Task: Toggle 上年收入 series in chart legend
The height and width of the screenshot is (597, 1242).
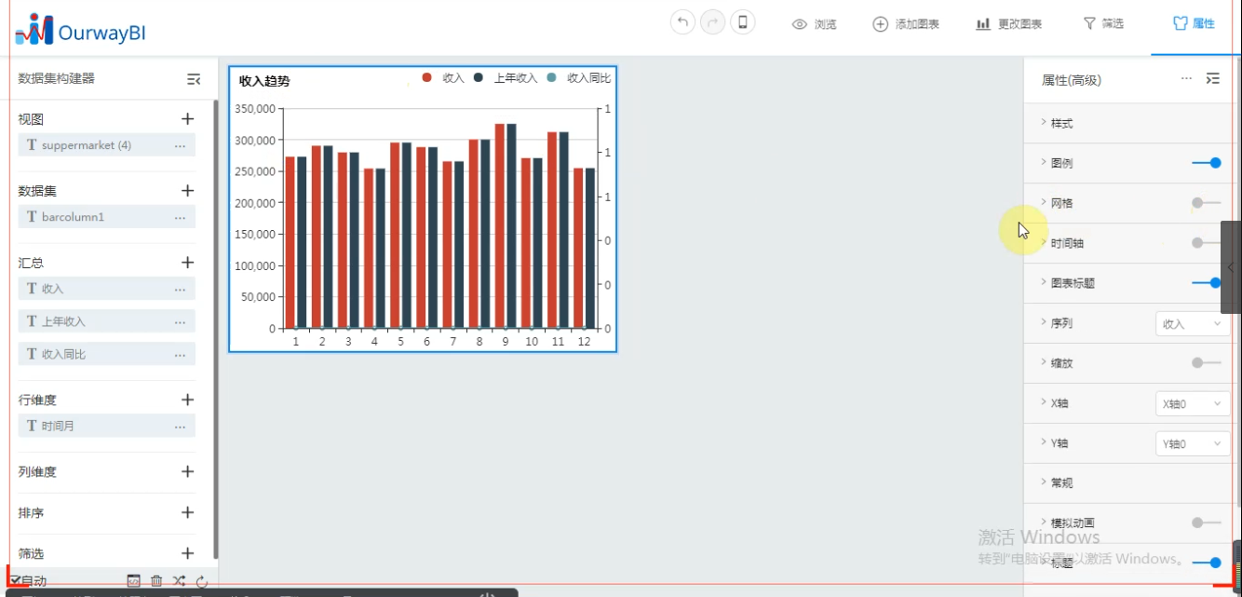Action: 506,78
